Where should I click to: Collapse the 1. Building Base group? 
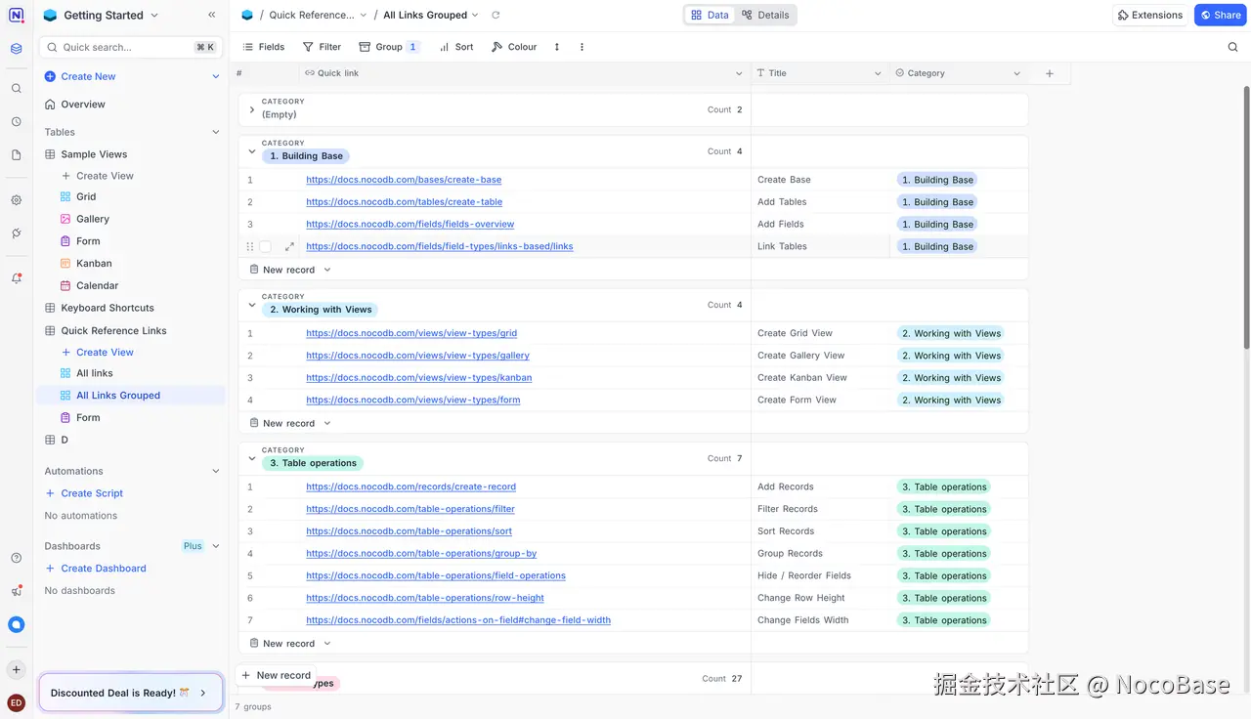tap(252, 151)
